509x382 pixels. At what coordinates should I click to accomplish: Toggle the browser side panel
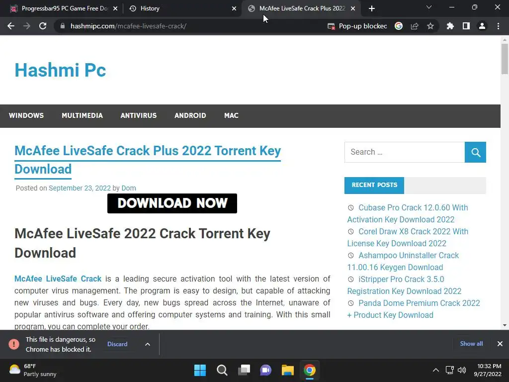click(466, 26)
